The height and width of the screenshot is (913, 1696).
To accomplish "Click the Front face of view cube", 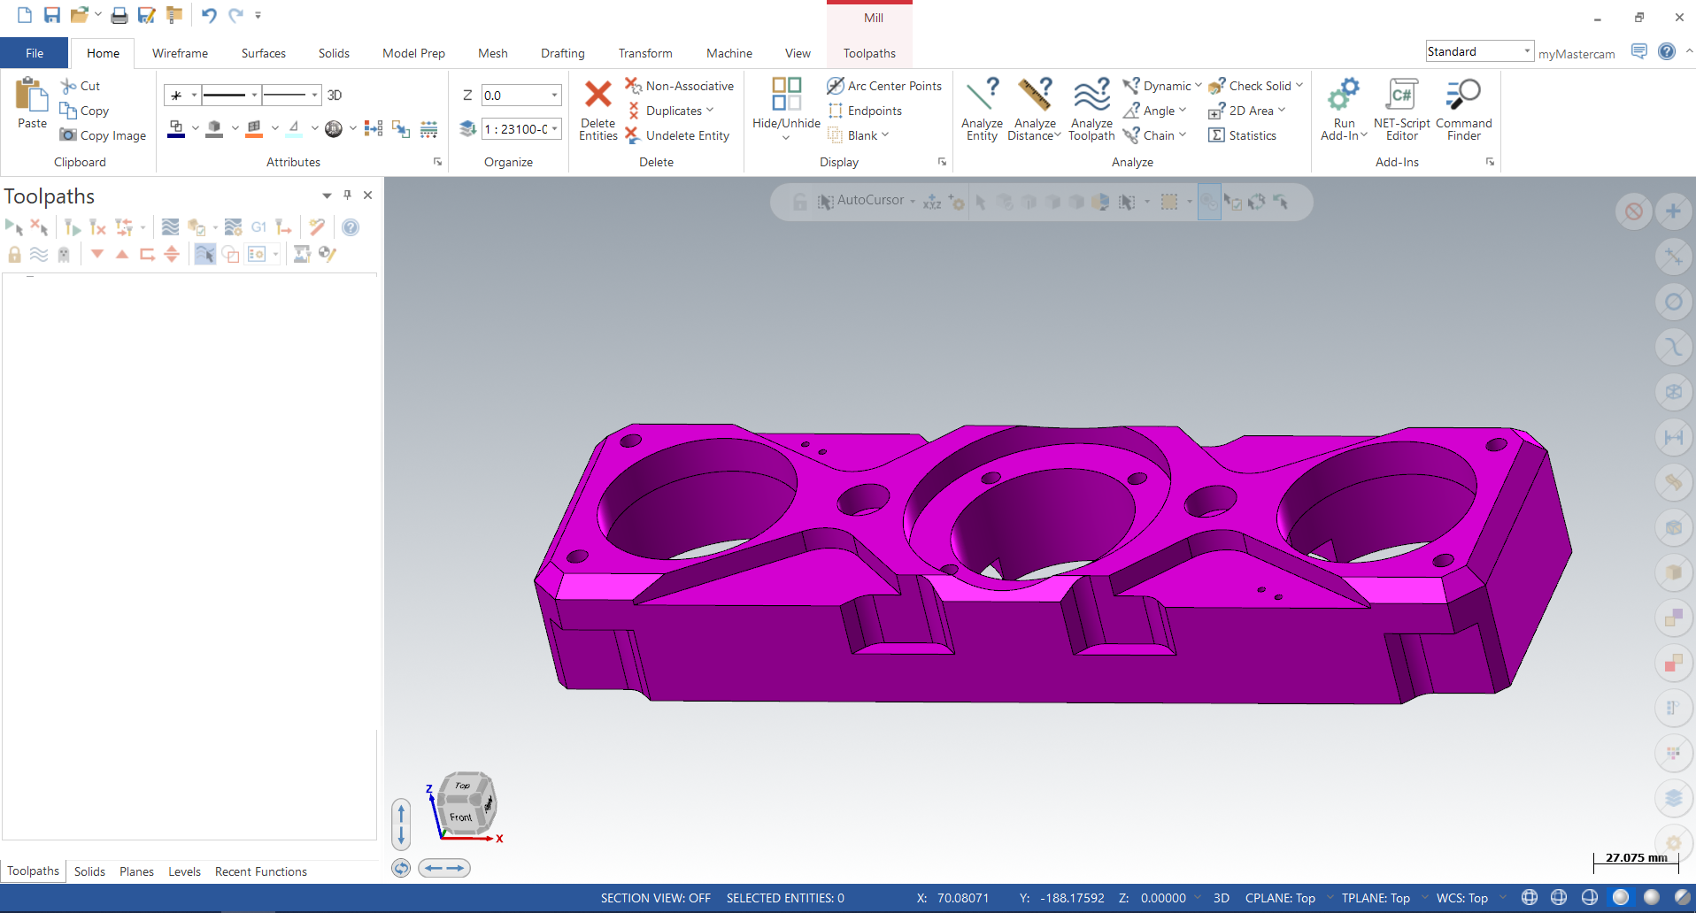I will coord(460,817).
